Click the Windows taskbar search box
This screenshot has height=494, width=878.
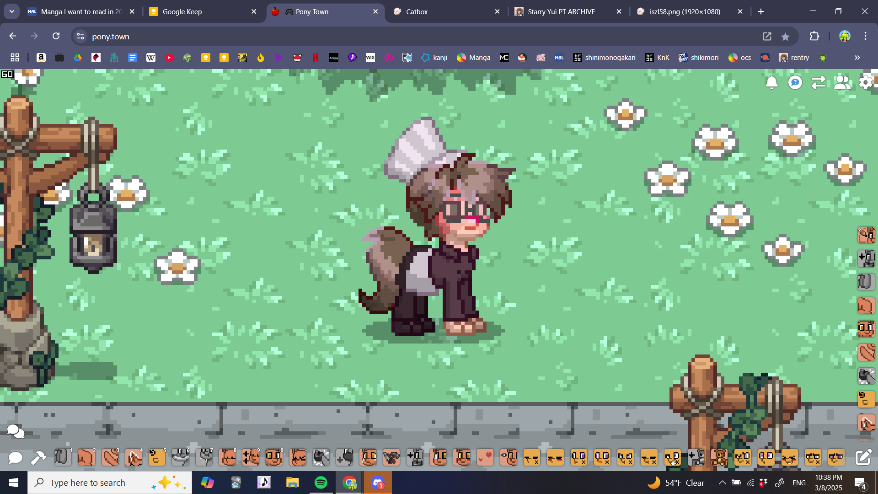pyautogui.click(x=88, y=483)
